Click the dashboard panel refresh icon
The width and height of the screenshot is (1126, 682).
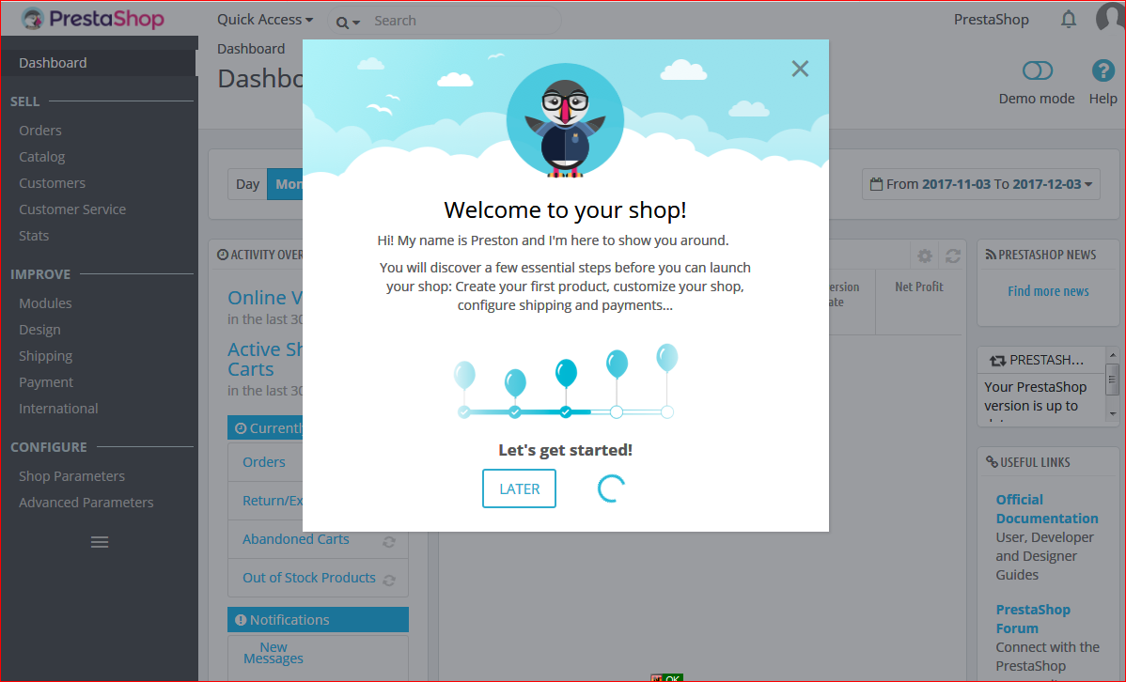(x=953, y=256)
